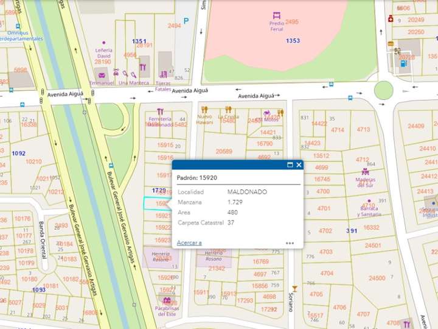Click the green roundabout on Avenida Aiguá
Viewport: 438px width, 329px height.
coord(384,90)
